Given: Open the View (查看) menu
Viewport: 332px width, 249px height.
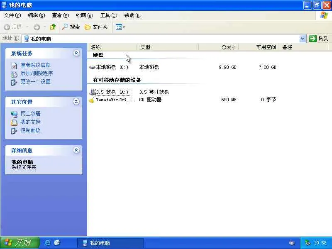Looking at the screenshot, I should click(x=61, y=15).
